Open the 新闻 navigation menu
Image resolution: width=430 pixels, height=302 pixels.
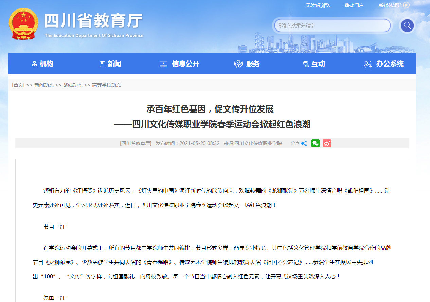[x=110, y=64]
